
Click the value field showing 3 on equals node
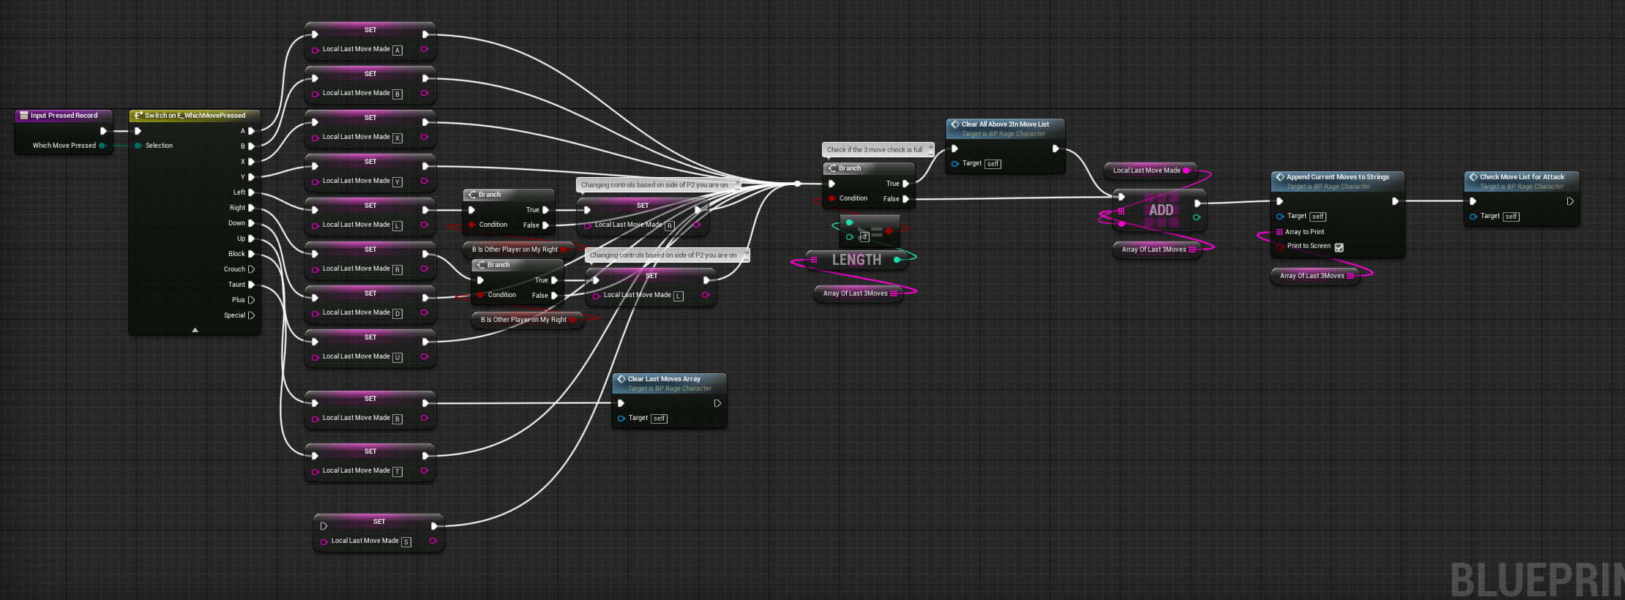pyautogui.click(x=864, y=237)
